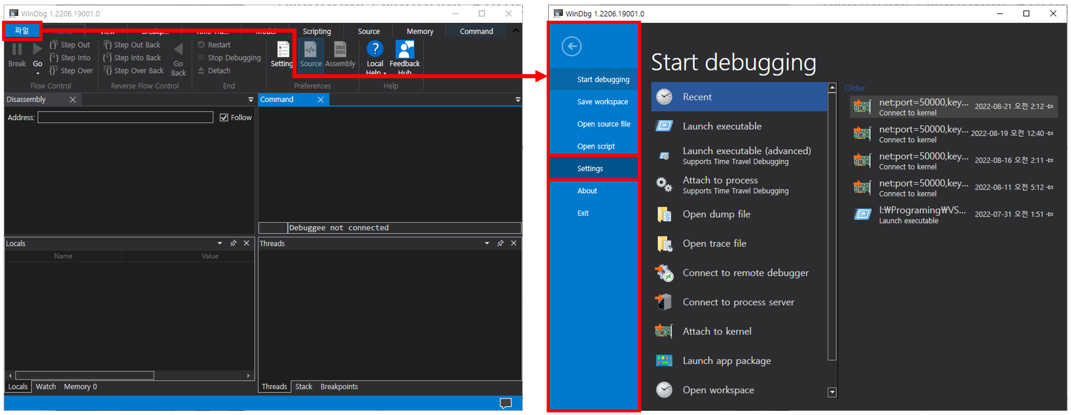Open the Feedback Hub icon
Screen dimensions: 1071x415
405,49
